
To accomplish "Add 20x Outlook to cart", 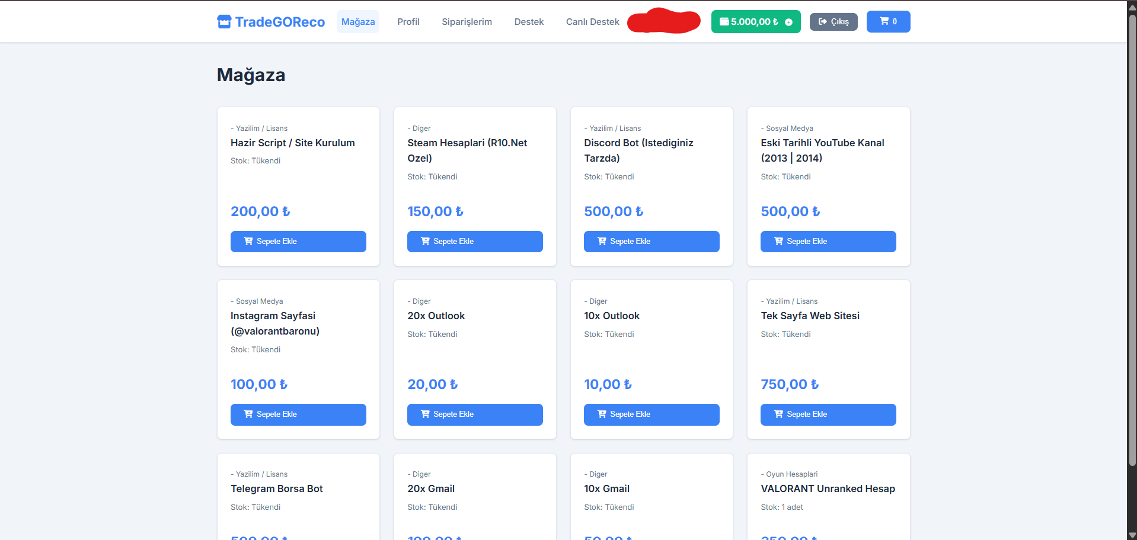I will [475, 414].
